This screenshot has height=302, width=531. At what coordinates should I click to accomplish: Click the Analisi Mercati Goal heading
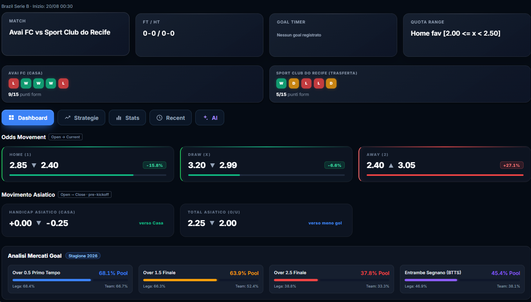pyautogui.click(x=35, y=256)
